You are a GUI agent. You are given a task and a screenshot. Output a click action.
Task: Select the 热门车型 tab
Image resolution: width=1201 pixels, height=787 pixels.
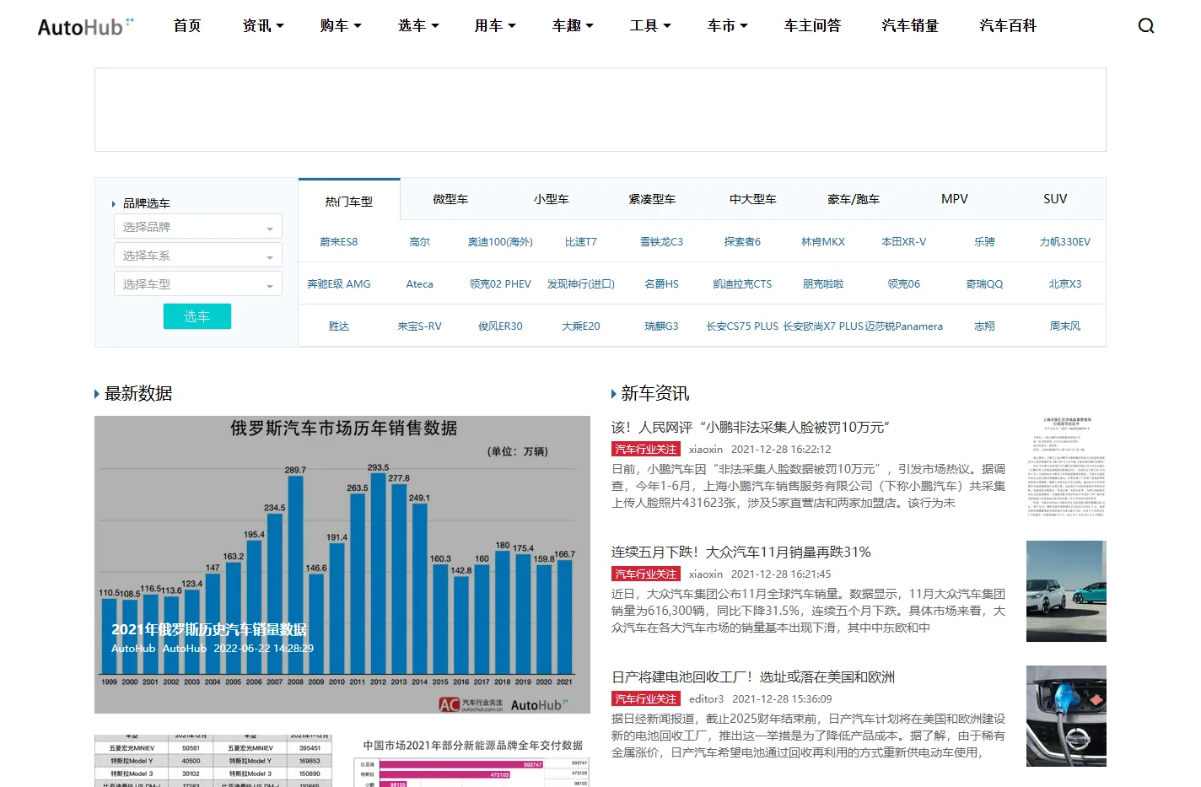(349, 201)
